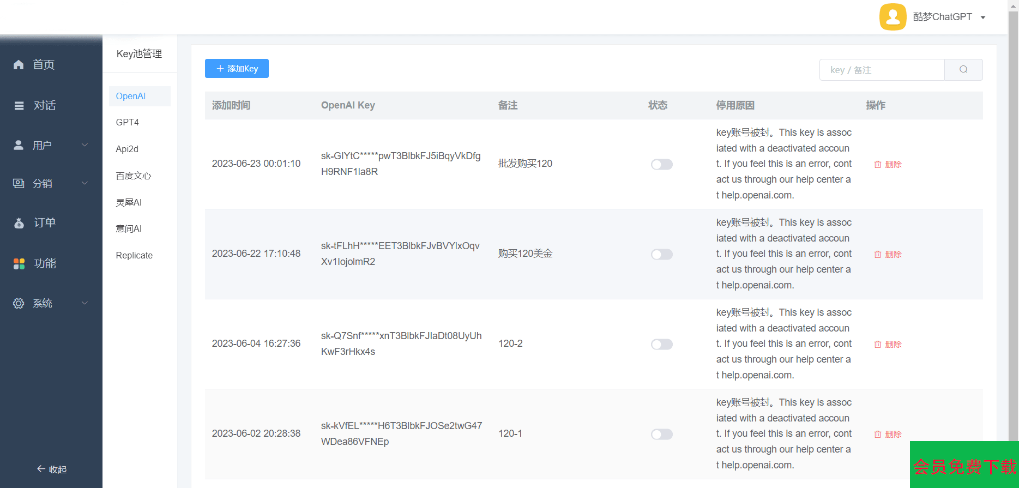Click the yellow user avatar icon
The height and width of the screenshot is (488, 1019).
point(893,17)
